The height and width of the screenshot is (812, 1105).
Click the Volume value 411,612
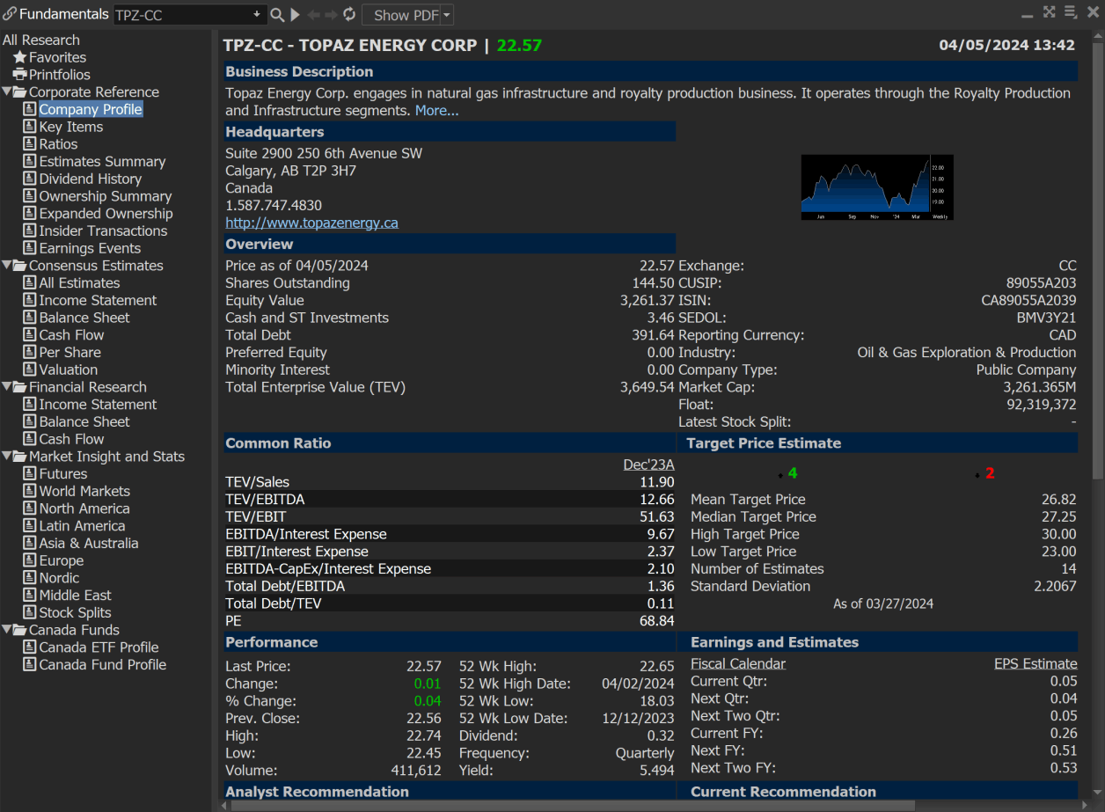click(x=416, y=771)
